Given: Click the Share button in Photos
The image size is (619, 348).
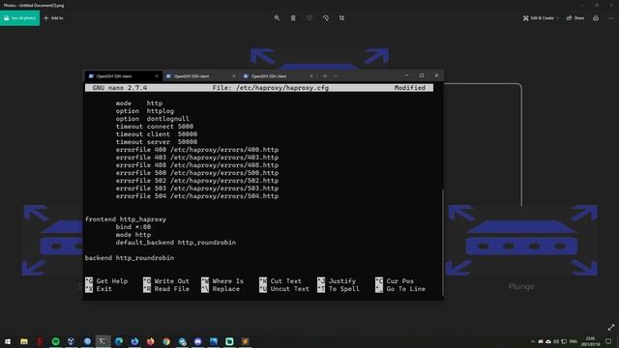Looking at the screenshot, I should point(575,18).
